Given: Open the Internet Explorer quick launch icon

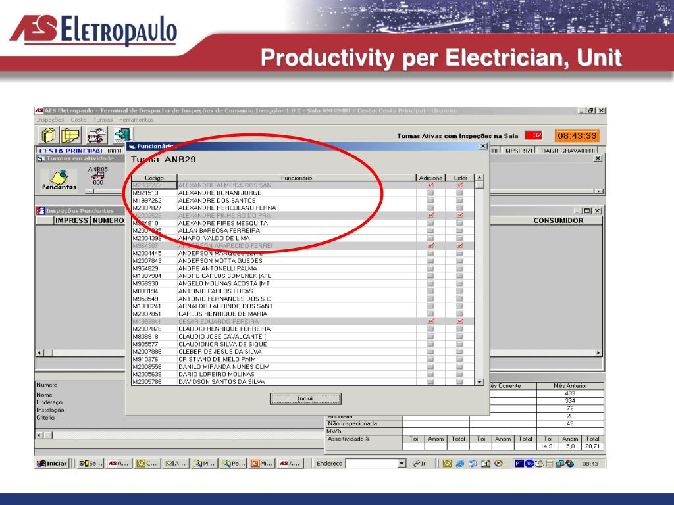Looking at the screenshot, I should (x=460, y=464).
